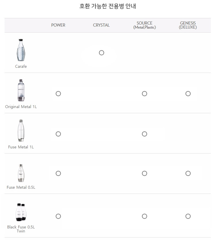Click the SOURCE (Metal,Plastic) column header

[x=144, y=25]
